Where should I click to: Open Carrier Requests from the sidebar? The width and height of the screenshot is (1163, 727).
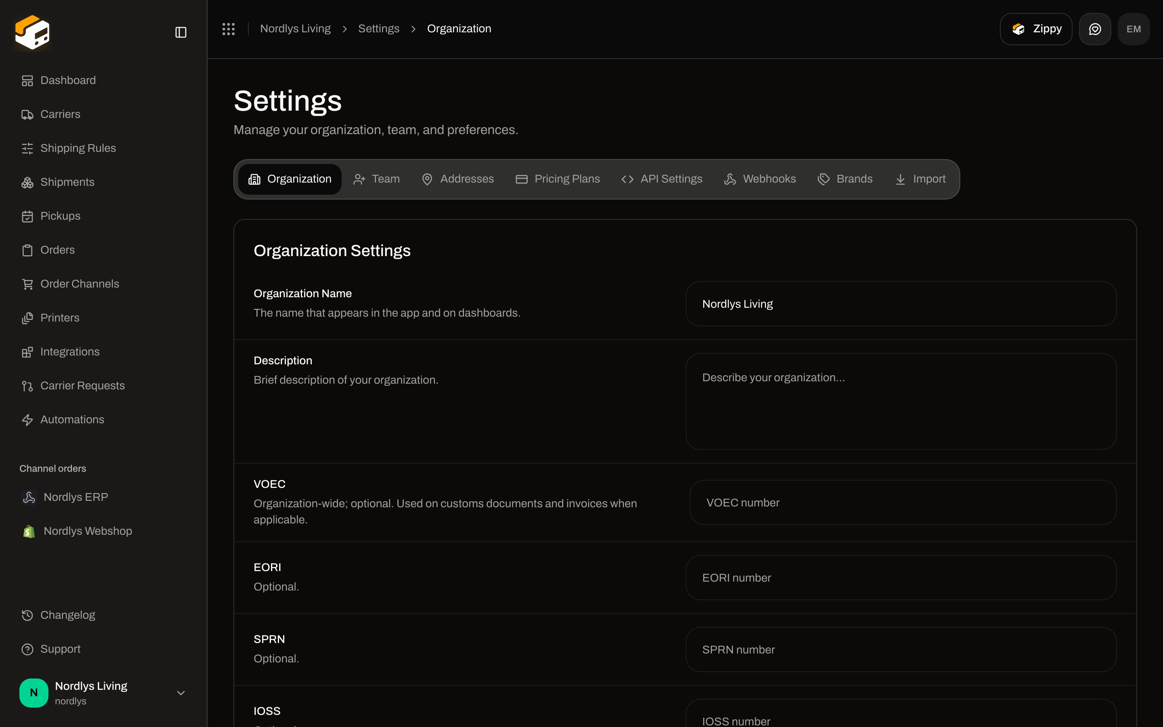pos(103,386)
